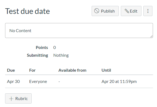The width and height of the screenshot is (157, 107).
Task: Add a Rubric to the assignment
Action: pyautogui.click(x=18, y=98)
